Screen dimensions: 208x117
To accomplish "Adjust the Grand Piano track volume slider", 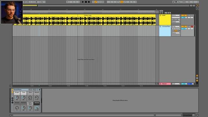I will pos(184,29).
